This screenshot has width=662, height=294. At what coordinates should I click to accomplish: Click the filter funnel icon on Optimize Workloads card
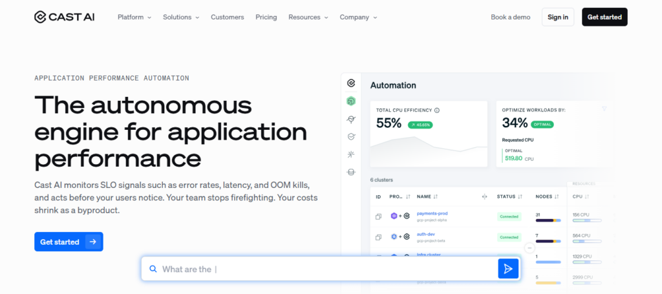604,109
